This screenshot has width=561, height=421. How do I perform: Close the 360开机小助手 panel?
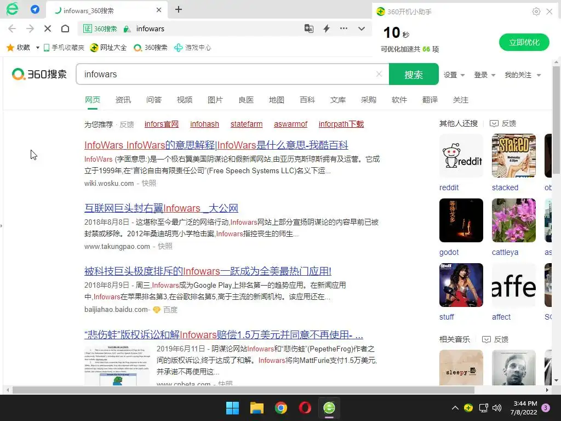coord(549,12)
